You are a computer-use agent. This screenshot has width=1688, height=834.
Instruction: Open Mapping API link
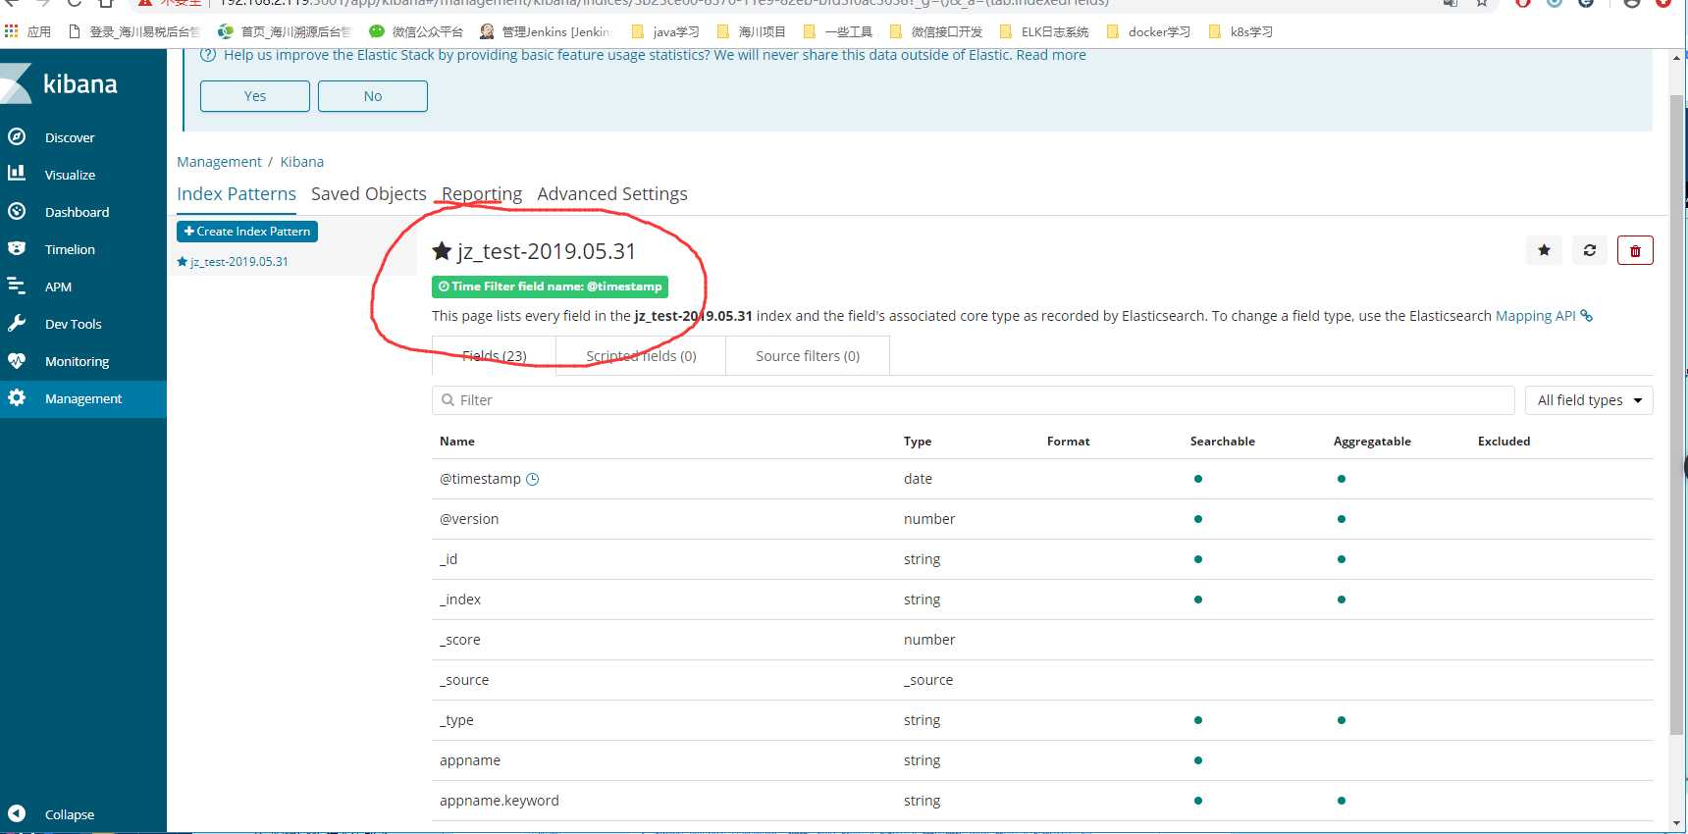click(1535, 316)
